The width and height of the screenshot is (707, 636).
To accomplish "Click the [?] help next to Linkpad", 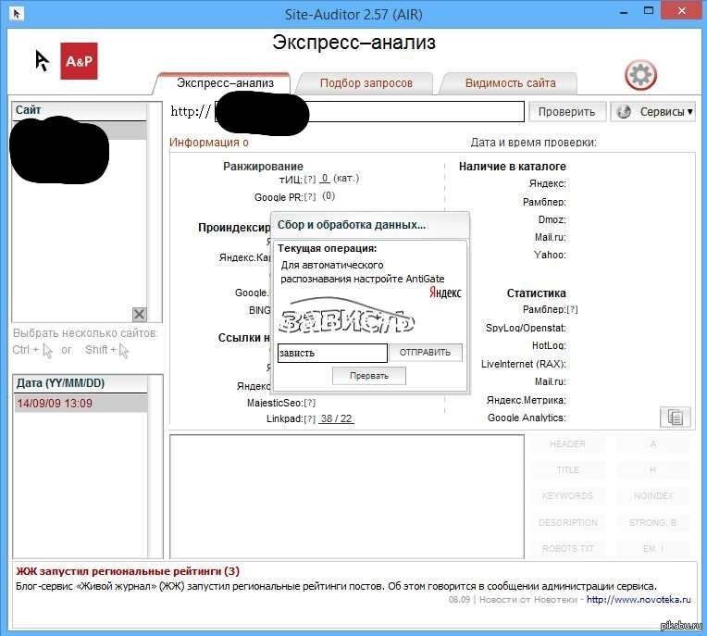I will coord(309,419).
